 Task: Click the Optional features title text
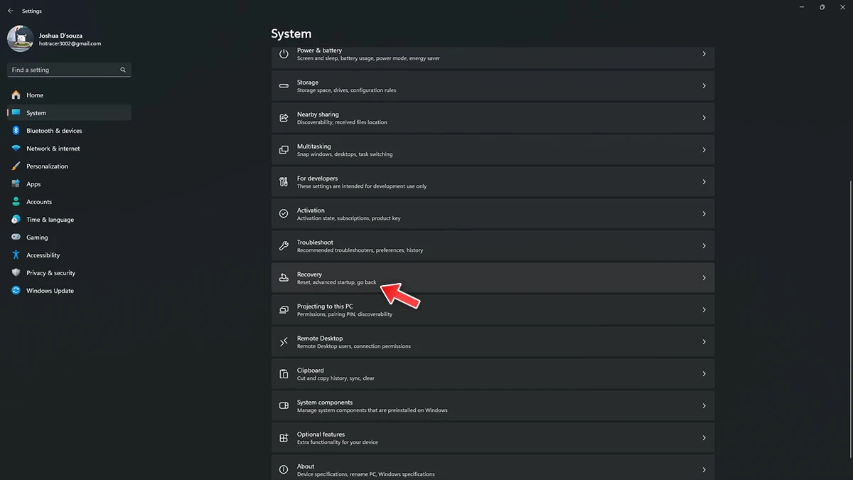point(321,434)
